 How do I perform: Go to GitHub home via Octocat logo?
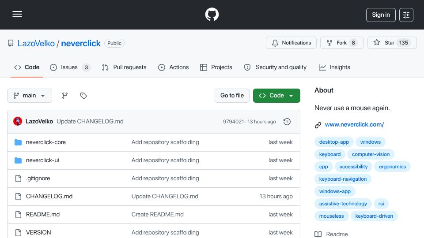pos(212,14)
